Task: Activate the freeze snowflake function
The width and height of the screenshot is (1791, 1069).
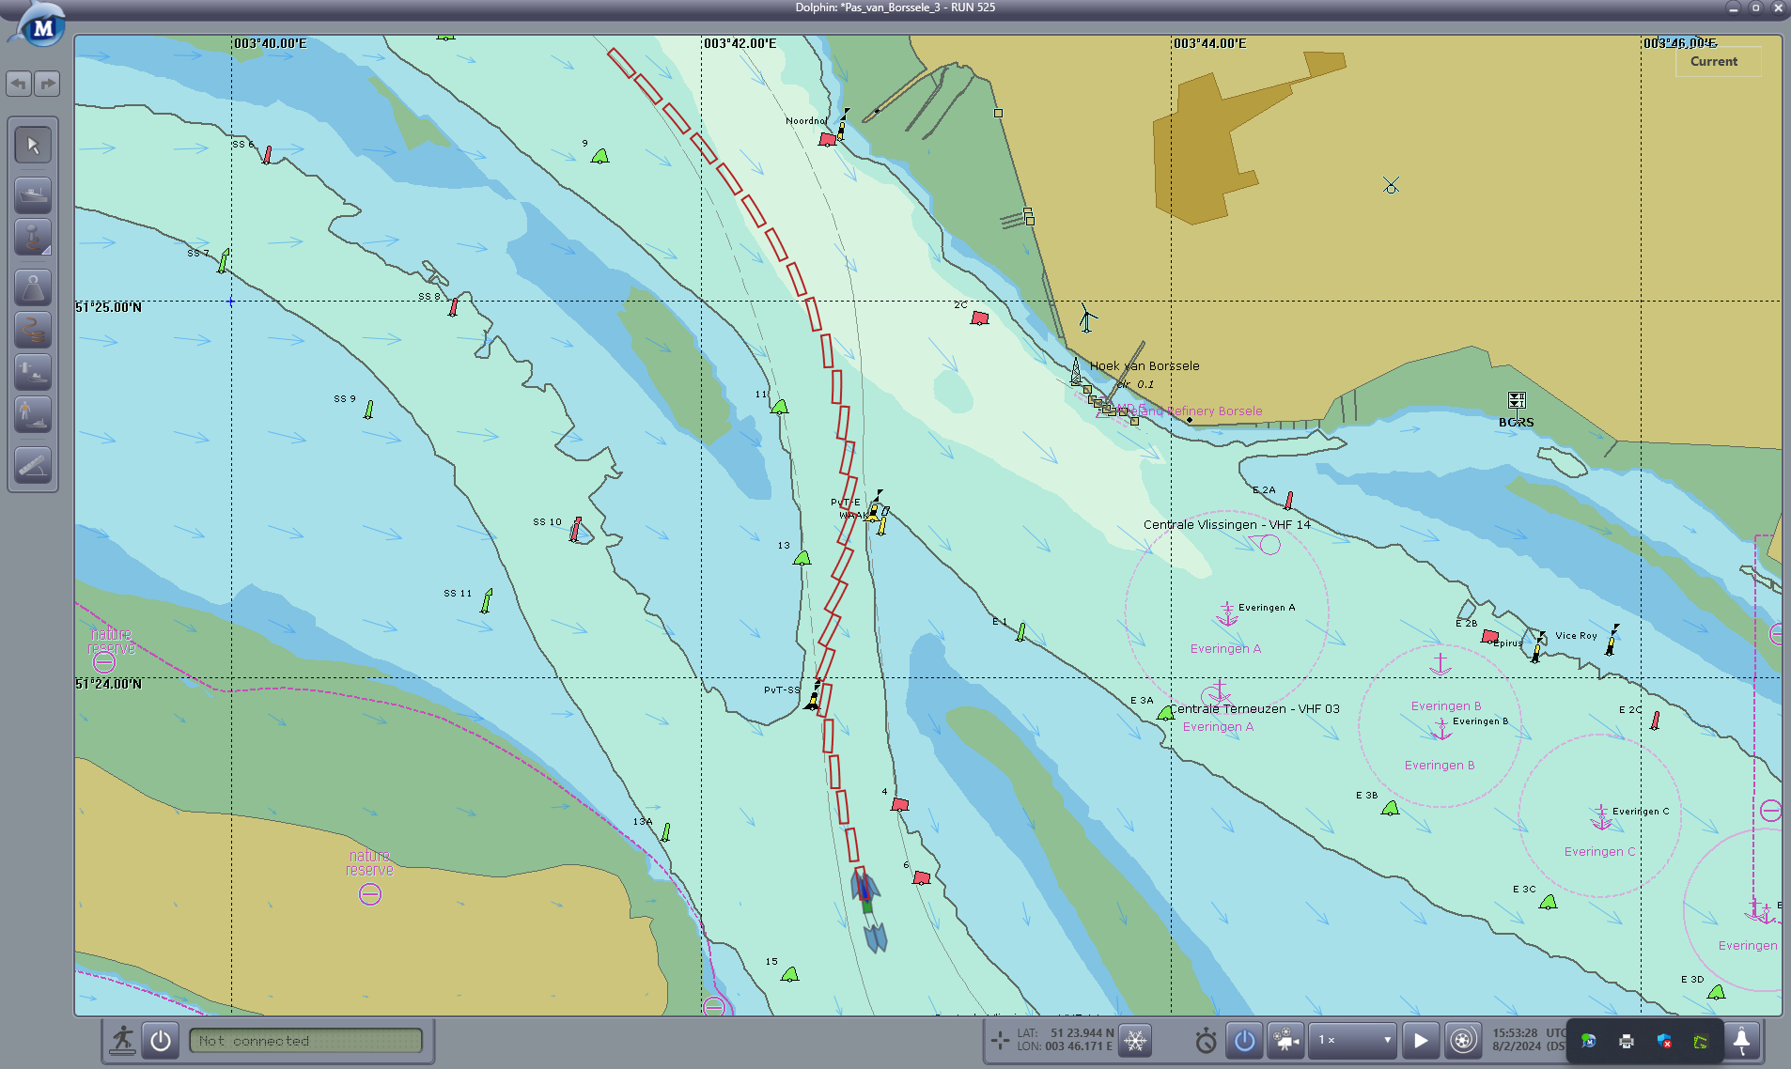Action: 1136,1041
